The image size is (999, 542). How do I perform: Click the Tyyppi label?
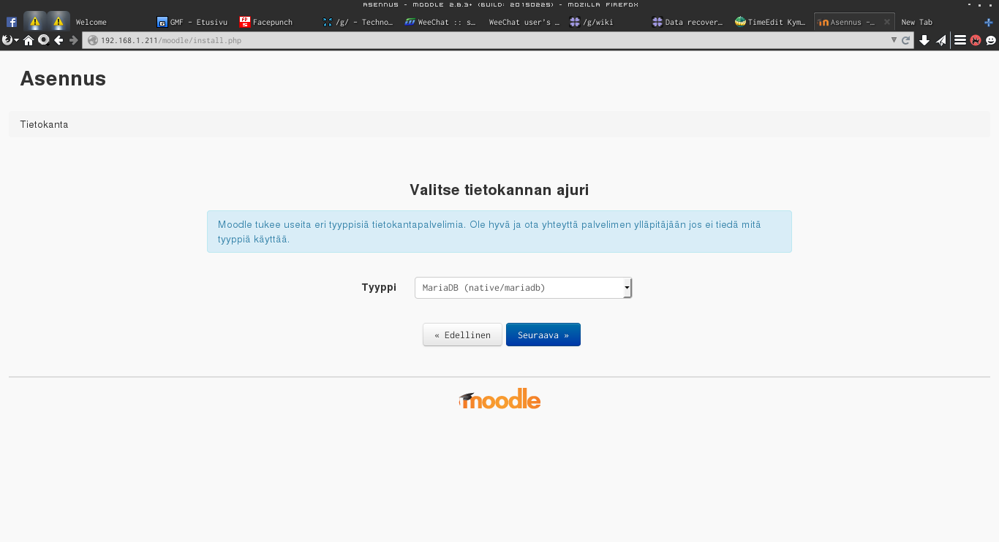coord(379,288)
